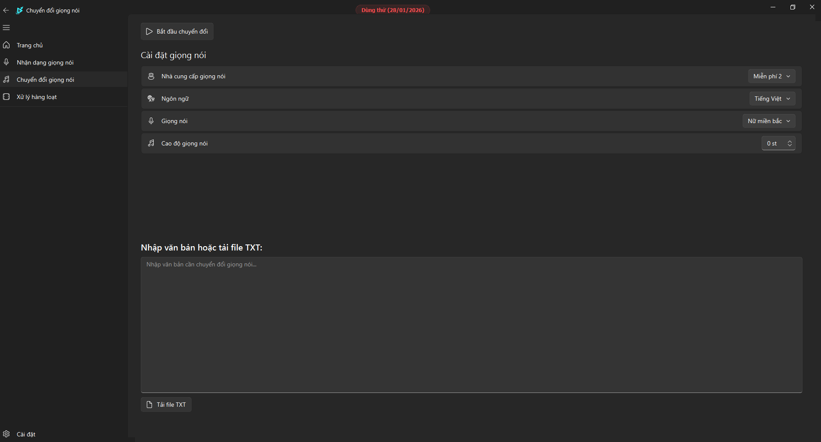Click the Dùng thử trial badge

393,10
